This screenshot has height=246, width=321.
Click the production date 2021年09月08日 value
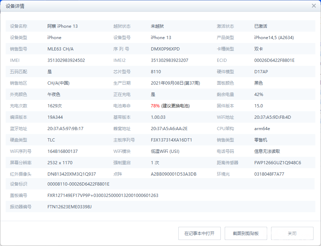point(175,83)
